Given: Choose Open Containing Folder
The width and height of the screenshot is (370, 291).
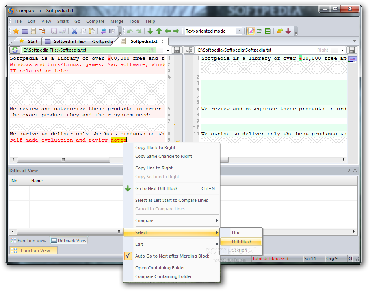Looking at the screenshot, I should (172, 268).
